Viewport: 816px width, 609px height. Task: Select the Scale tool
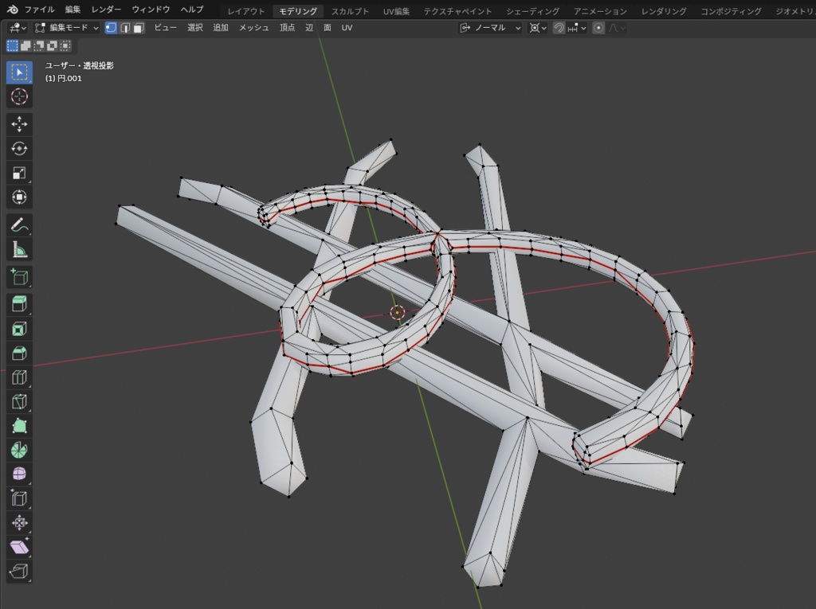coord(19,173)
